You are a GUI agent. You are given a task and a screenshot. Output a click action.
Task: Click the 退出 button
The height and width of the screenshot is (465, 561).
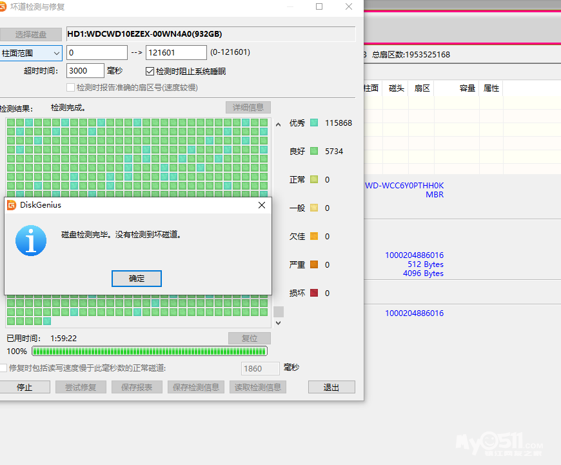331,387
